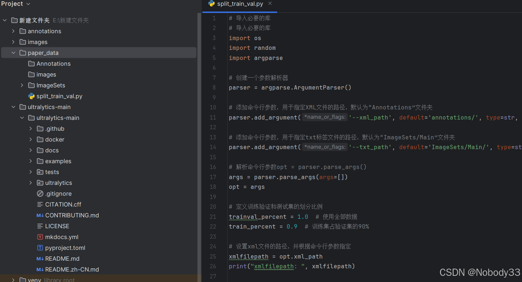Select the images folder inside paper_data
Viewport: 522px width, 282px height.
pos(46,74)
